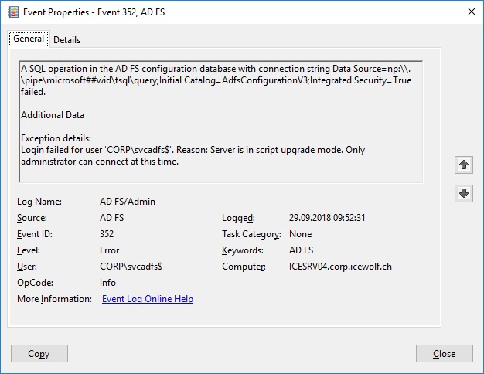This screenshot has height=374, width=484.
Task: Close the Event Properties window with X
Action: coord(472,12)
